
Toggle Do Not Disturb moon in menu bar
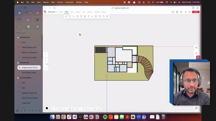pos(144,2)
